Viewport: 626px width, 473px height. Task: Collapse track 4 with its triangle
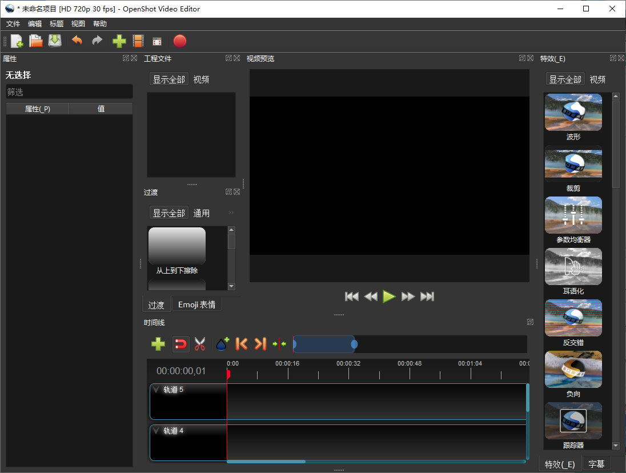click(156, 431)
